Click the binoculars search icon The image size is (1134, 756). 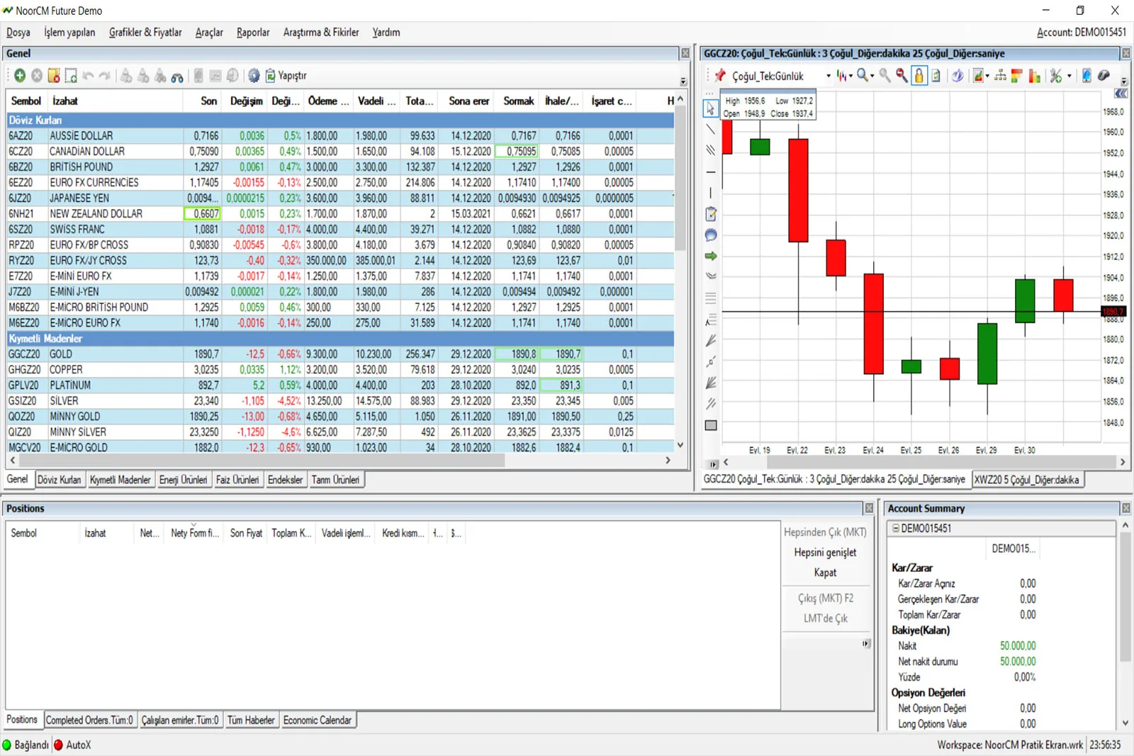point(177,76)
